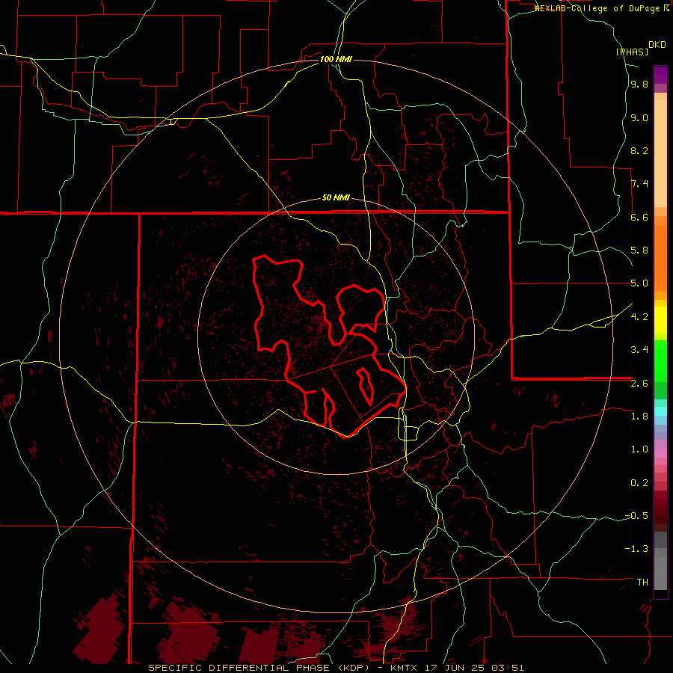Image resolution: width=673 pixels, height=673 pixels.
Task: Click the 03:51 timestamp
Action: pos(508,668)
